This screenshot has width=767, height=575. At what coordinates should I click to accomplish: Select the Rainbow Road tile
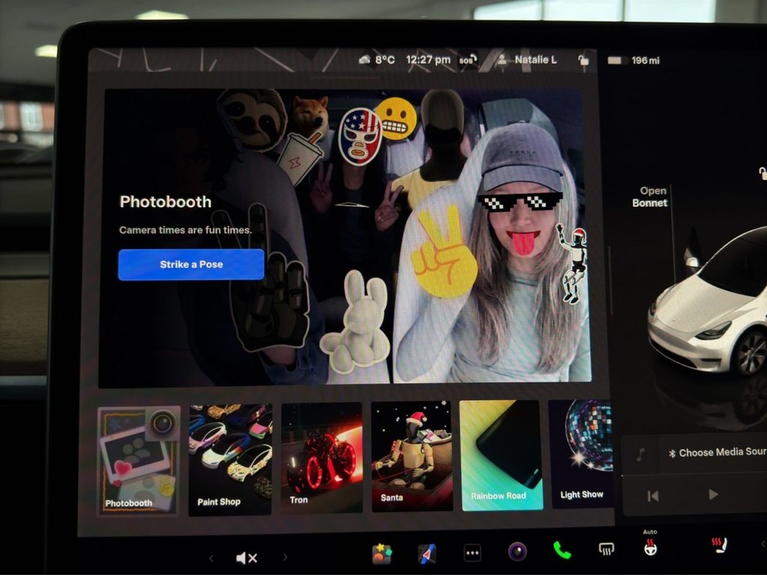500,455
